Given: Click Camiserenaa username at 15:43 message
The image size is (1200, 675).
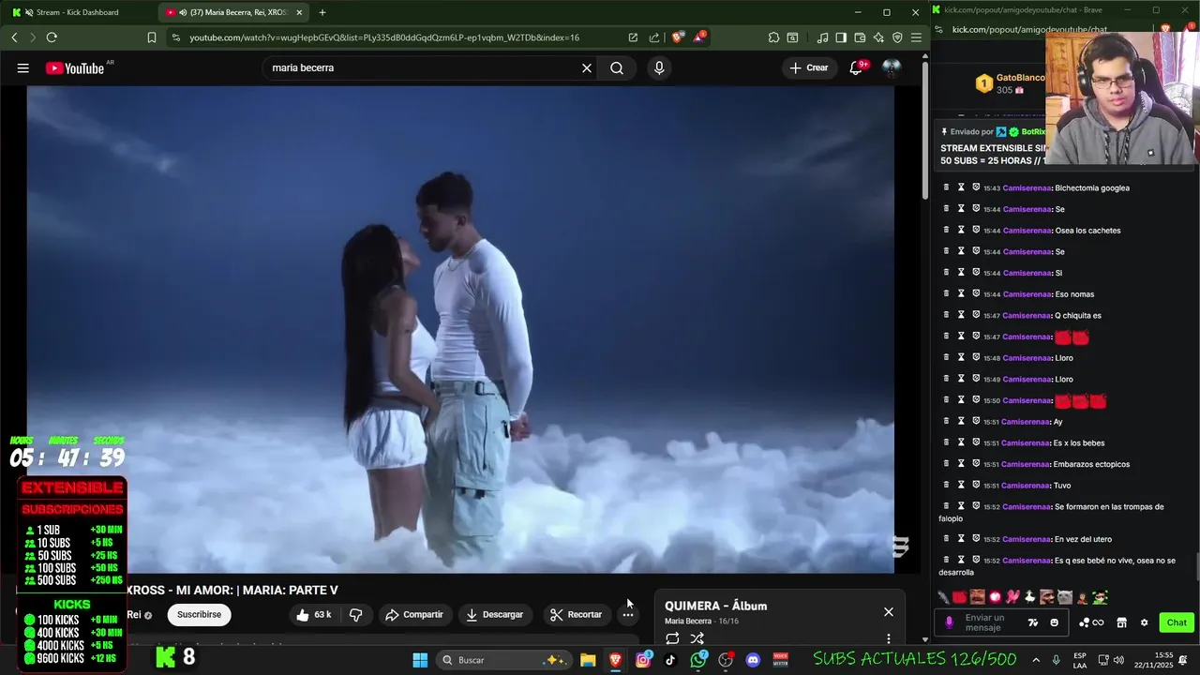Looking at the screenshot, I should tap(1027, 187).
